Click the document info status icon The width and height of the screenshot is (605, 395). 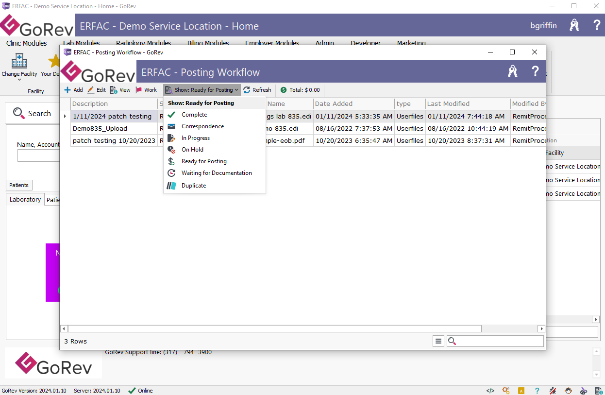[599, 391]
